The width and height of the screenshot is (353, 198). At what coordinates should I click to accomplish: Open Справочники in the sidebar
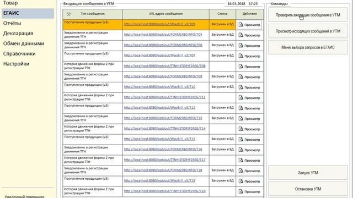click(x=19, y=54)
